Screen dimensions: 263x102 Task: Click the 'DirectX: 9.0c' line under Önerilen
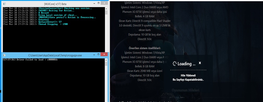click(x=145, y=80)
